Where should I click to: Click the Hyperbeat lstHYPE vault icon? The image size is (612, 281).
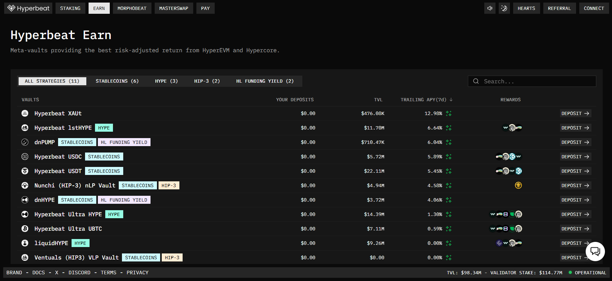click(x=25, y=128)
